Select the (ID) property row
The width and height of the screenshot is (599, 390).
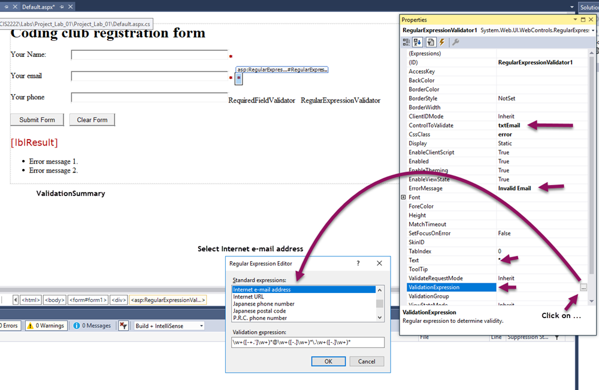pos(497,62)
